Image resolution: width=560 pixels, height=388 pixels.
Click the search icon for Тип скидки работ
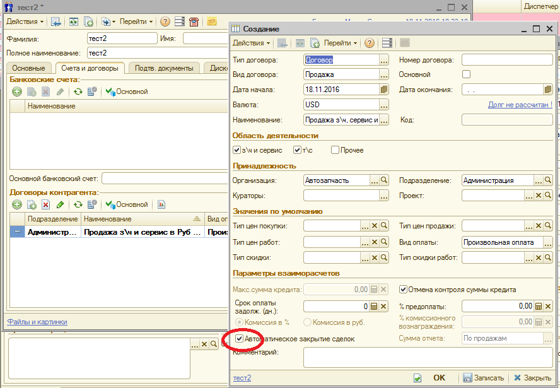548,257
